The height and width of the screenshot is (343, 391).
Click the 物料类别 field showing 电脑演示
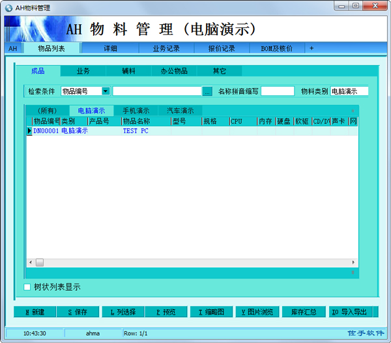pyautogui.click(x=349, y=91)
